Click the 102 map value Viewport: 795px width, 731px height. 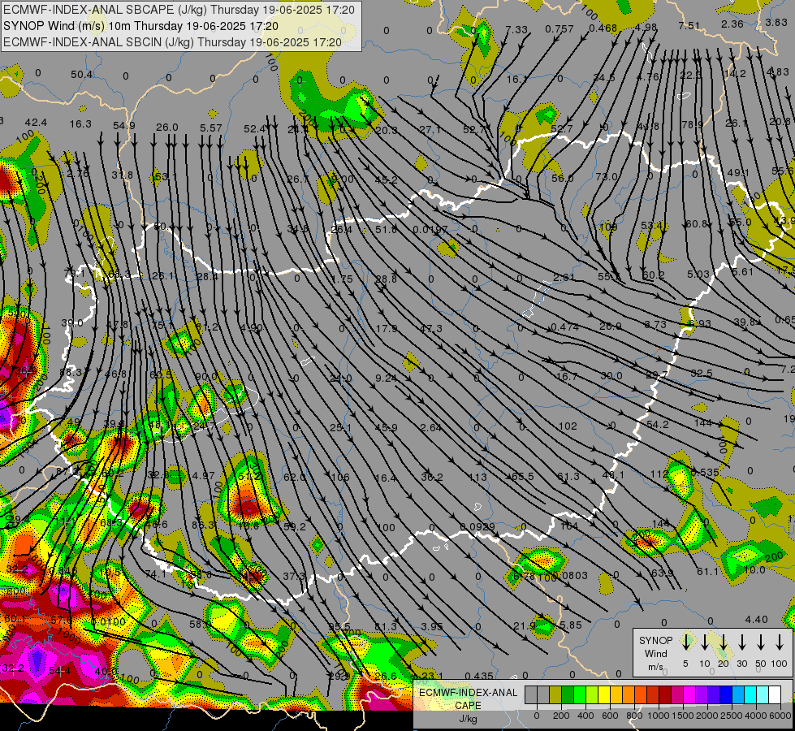(568, 426)
